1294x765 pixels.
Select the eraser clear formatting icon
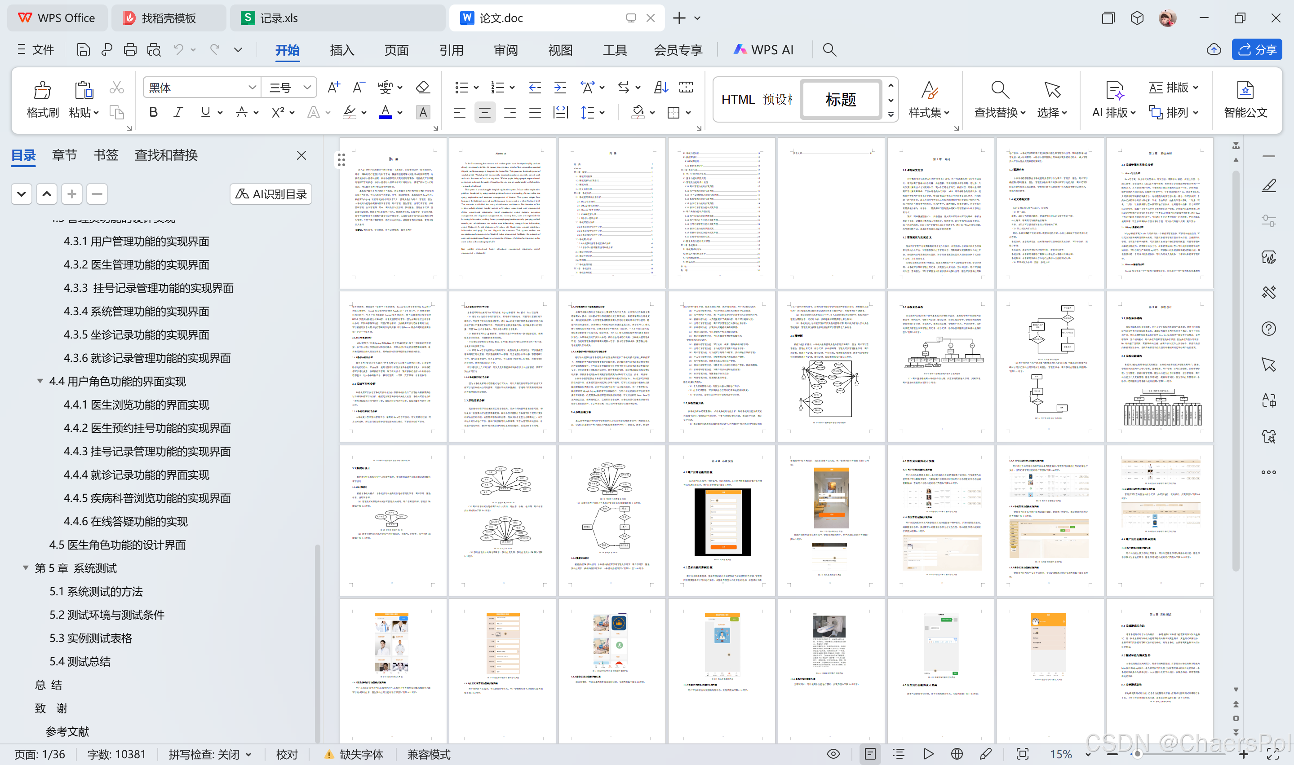click(423, 87)
